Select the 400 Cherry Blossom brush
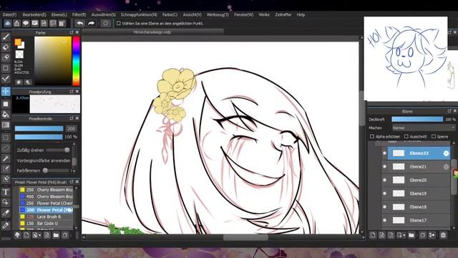 click(x=46, y=196)
